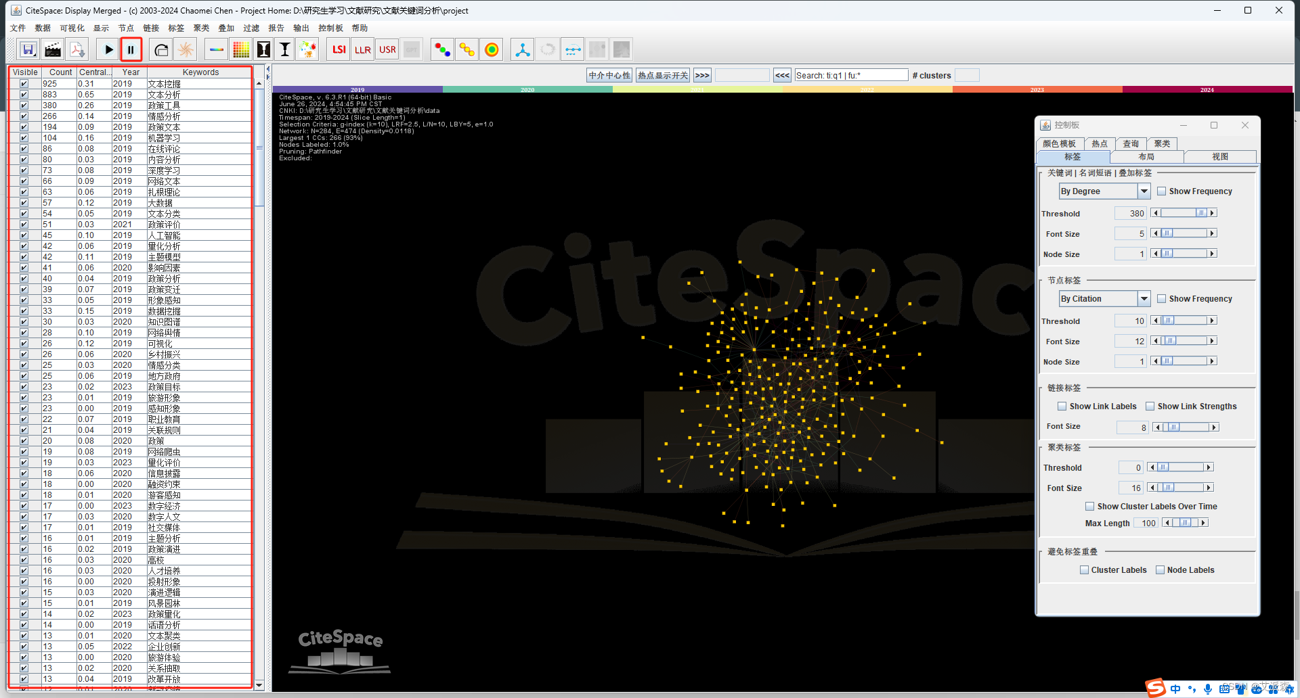Click the last grey image icon in toolbar
Image resolution: width=1300 pixels, height=698 pixels.
(x=622, y=49)
